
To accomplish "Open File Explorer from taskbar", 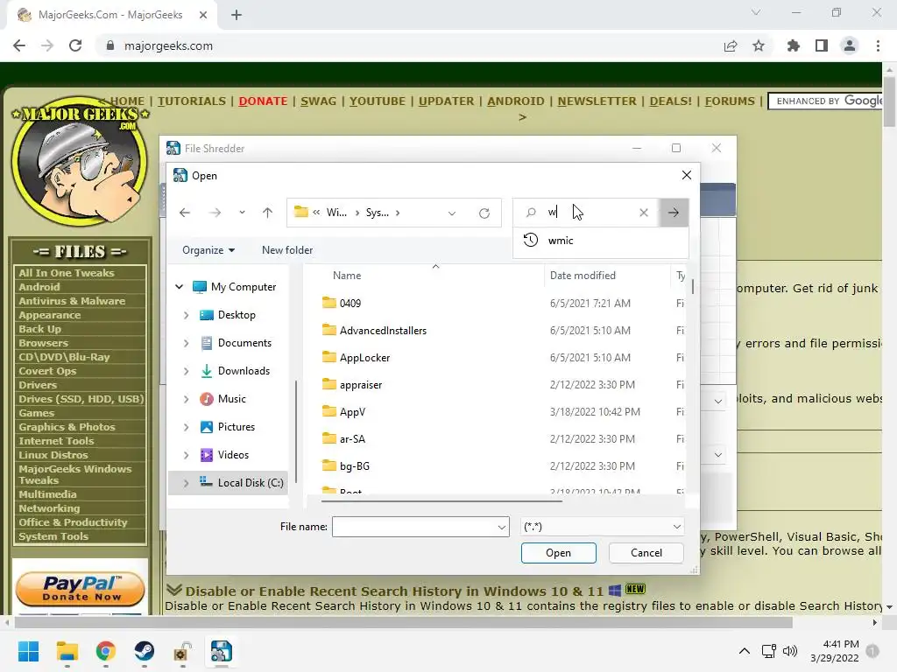I will 67,651.
